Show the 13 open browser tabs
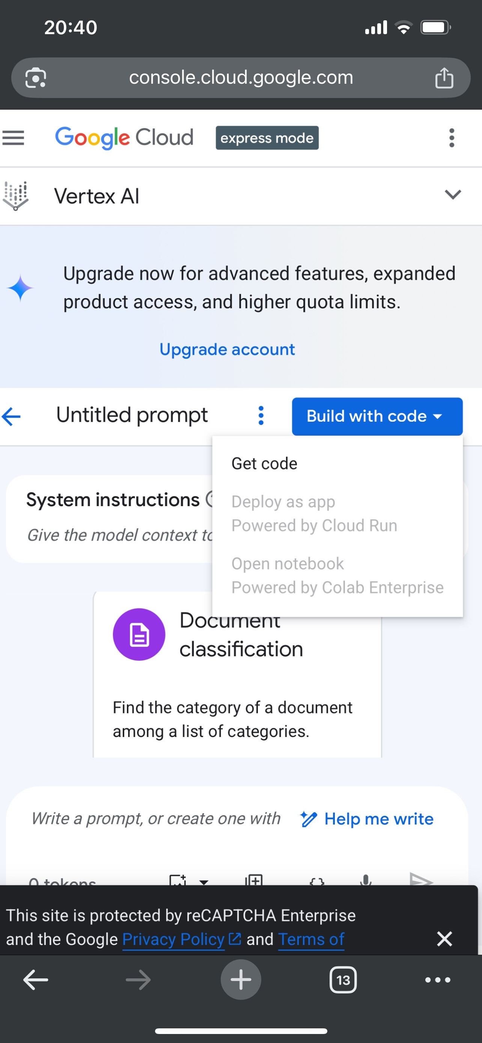 343,980
